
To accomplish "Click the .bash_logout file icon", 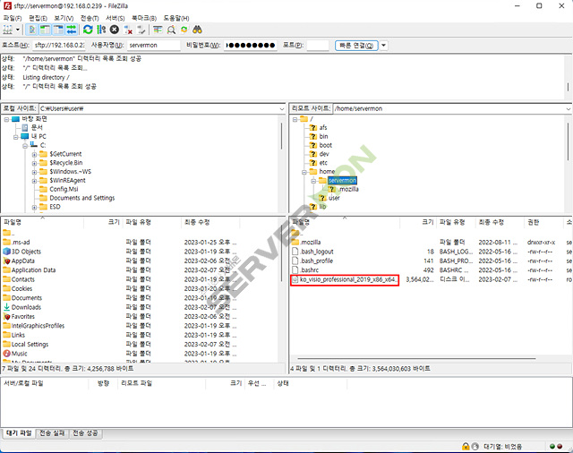I will tap(295, 252).
